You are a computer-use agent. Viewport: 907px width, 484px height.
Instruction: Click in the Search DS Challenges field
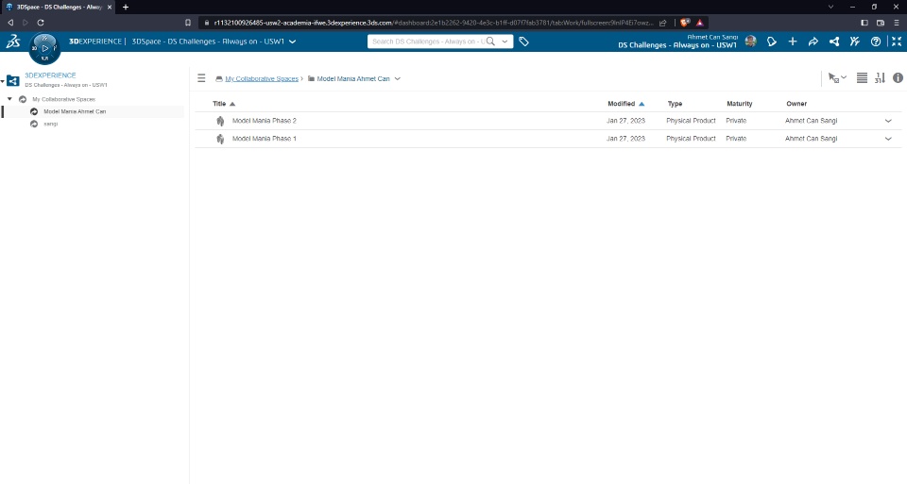tap(427, 42)
